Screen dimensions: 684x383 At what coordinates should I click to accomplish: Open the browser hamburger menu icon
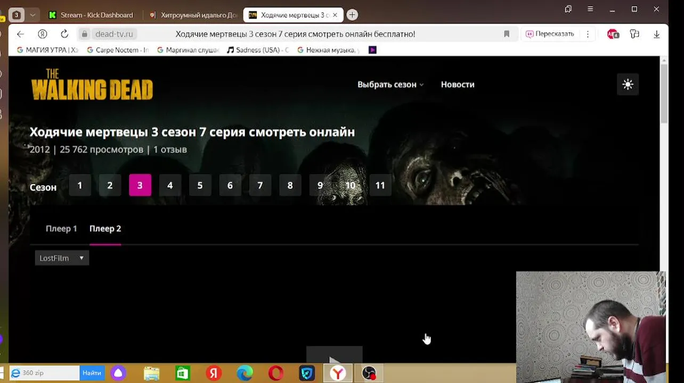(590, 9)
